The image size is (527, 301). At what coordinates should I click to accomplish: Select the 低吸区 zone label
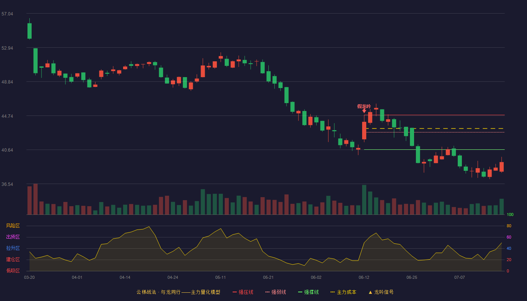click(13, 271)
